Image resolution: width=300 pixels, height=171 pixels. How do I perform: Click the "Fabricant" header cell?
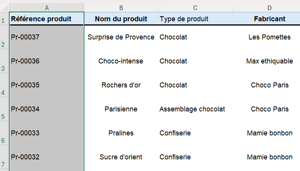tap(269, 19)
